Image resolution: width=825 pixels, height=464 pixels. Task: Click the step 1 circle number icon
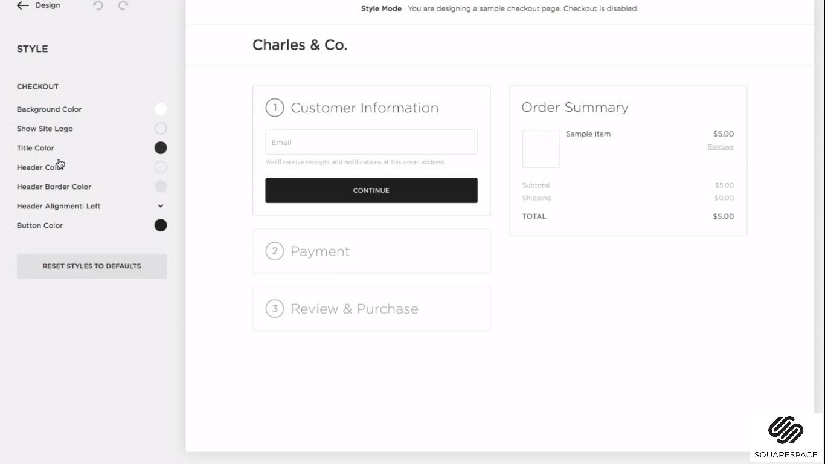click(275, 108)
